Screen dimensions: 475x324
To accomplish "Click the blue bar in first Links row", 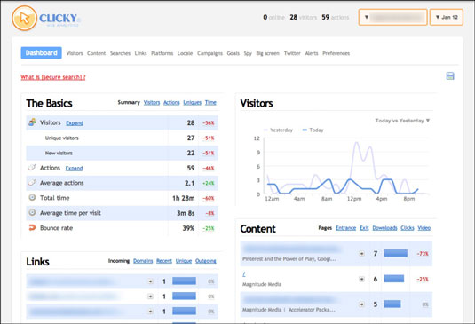I will pyautogui.click(x=184, y=281).
